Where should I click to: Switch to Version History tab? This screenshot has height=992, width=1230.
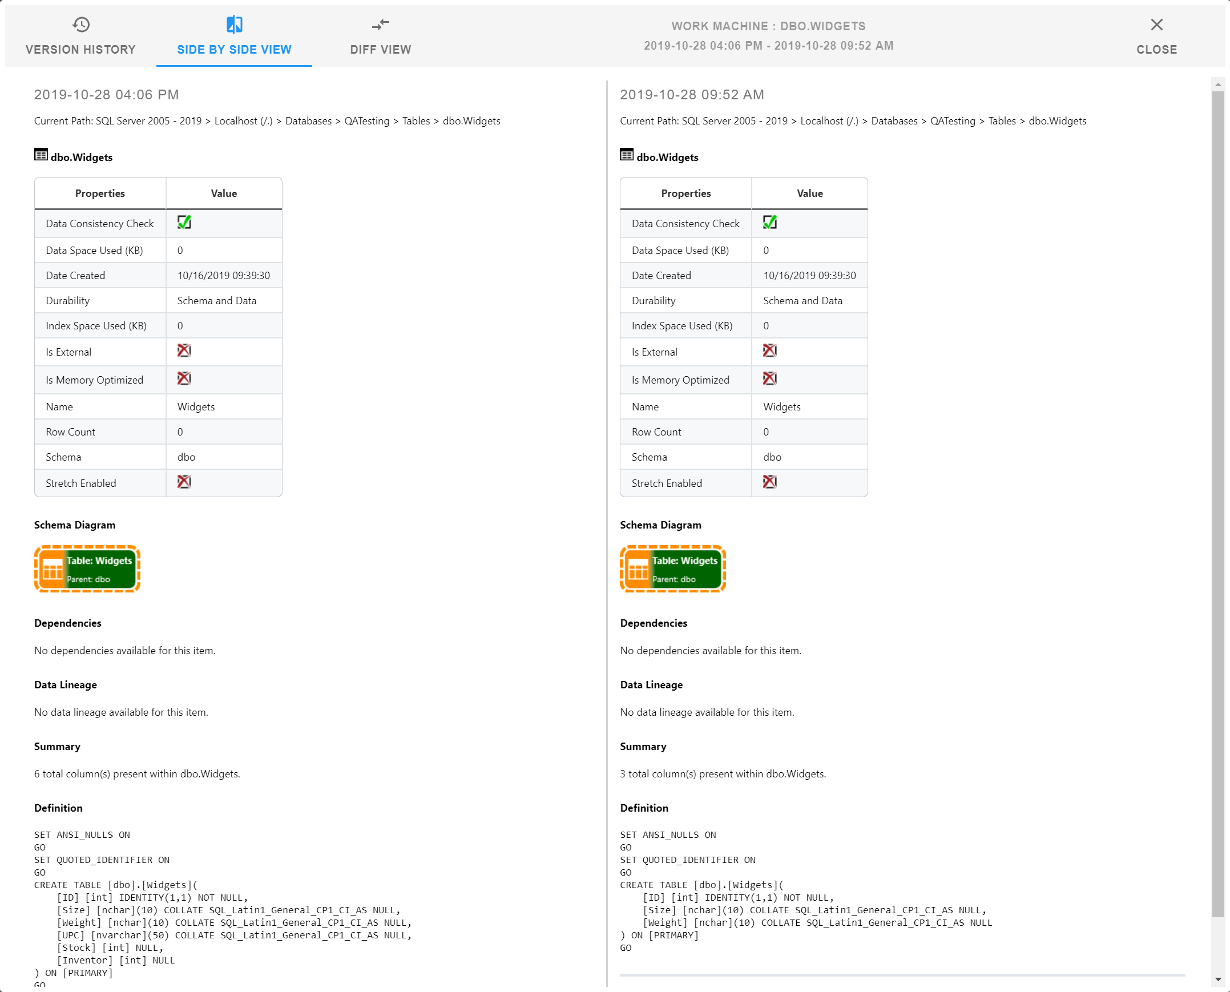click(x=80, y=50)
